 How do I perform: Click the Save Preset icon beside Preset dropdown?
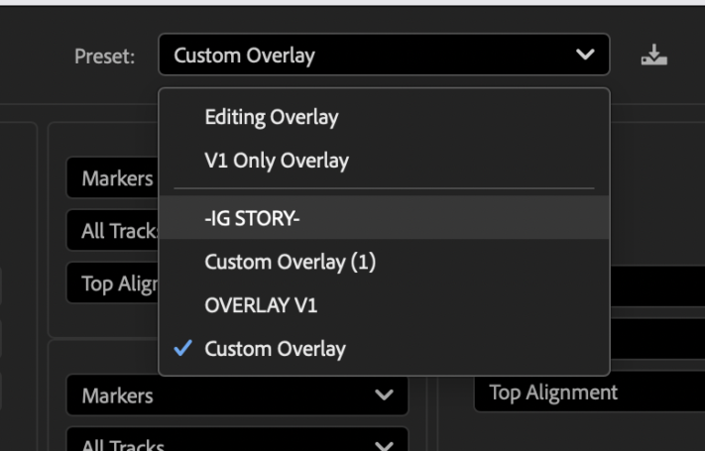click(x=653, y=55)
